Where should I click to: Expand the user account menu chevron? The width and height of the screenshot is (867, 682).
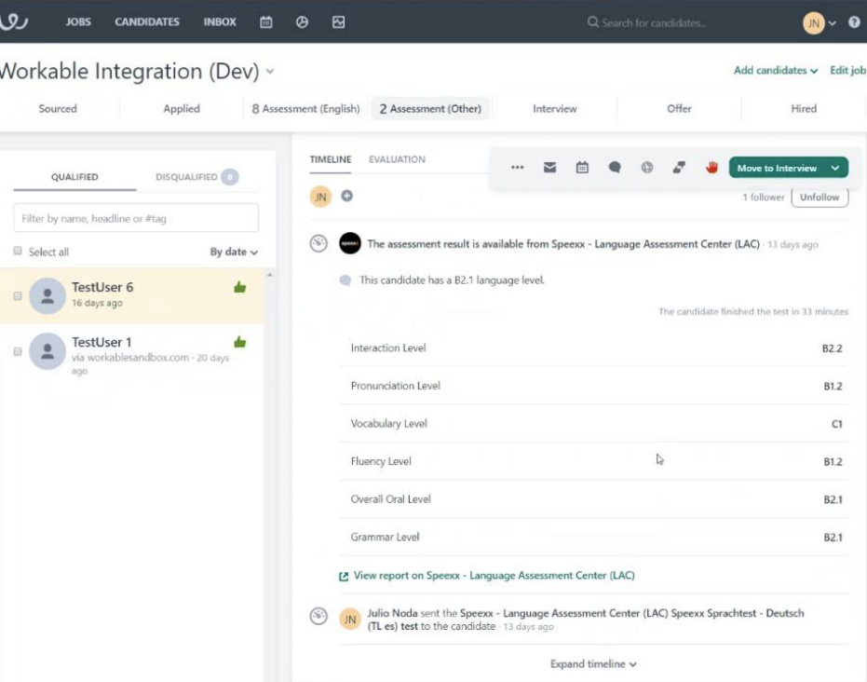(x=833, y=23)
